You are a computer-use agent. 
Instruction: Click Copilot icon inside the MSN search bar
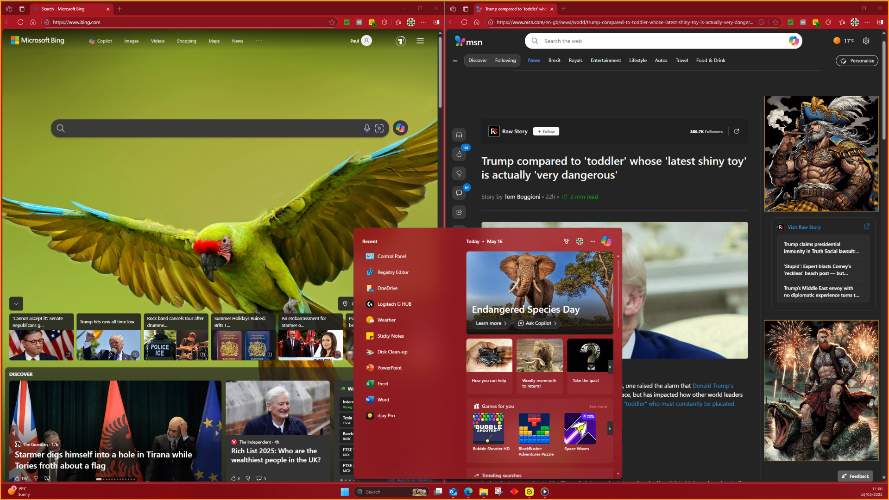(794, 41)
